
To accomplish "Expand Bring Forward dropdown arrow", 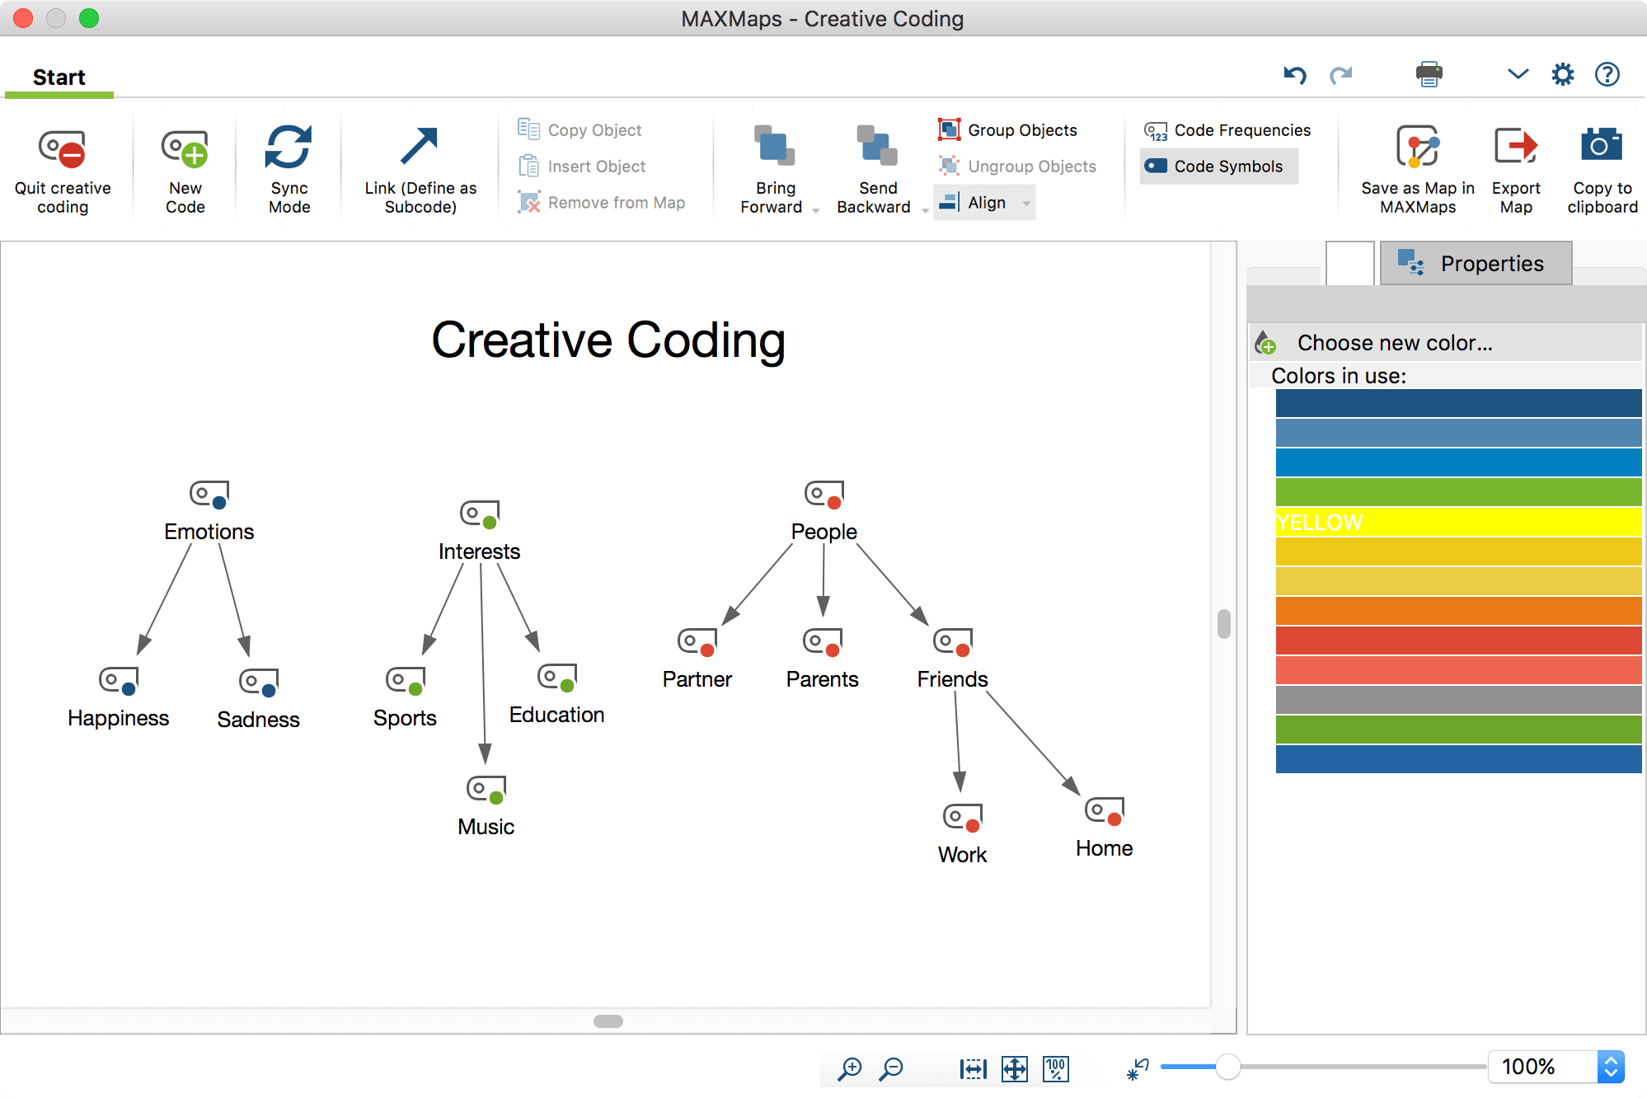I will click(815, 209).
